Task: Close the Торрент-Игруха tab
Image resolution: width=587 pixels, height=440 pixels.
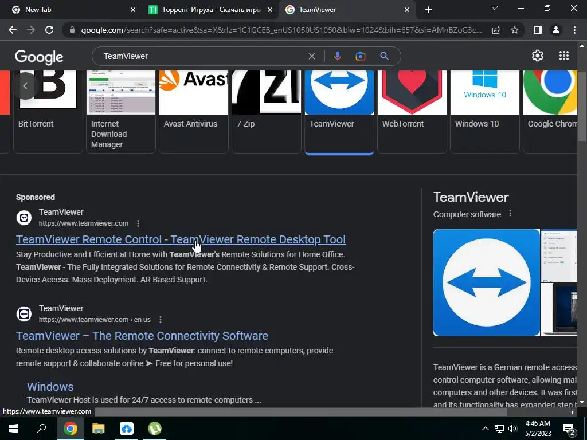Action: coord(270,10)
